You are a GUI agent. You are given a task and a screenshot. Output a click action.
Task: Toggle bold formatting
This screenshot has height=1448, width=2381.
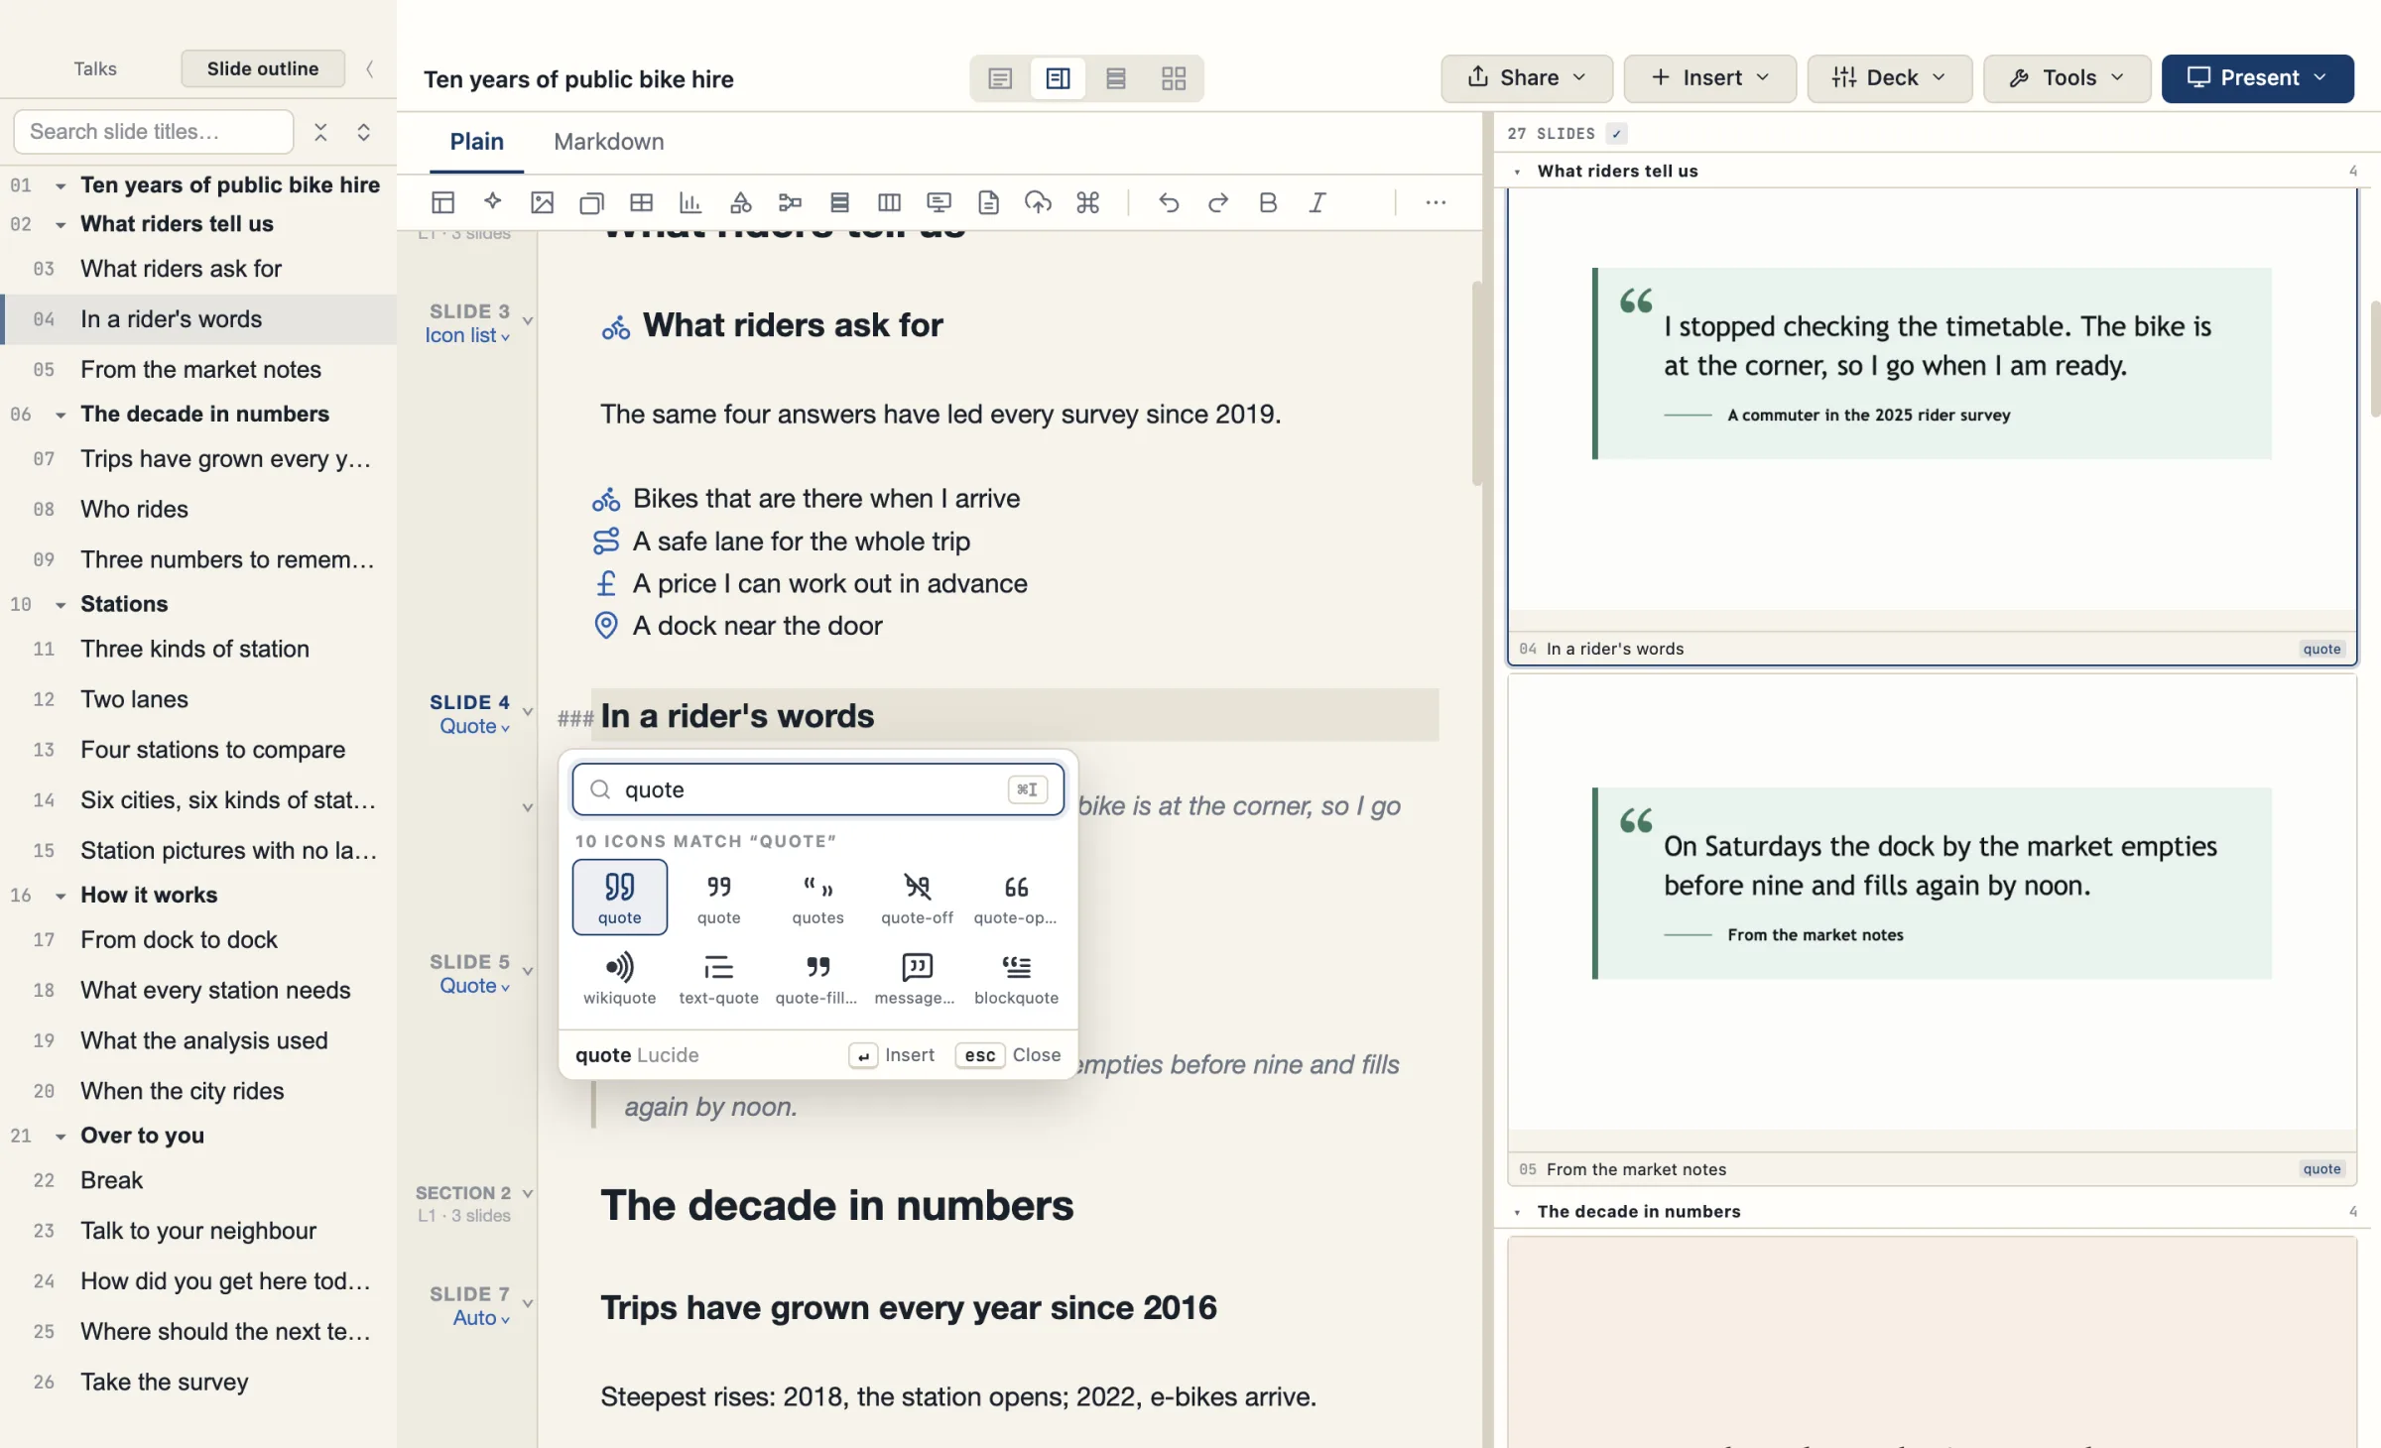click(x=1268, y=202)
